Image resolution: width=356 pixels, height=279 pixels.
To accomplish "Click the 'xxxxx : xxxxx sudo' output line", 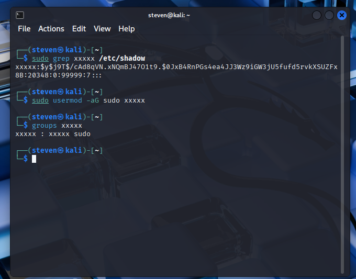I will (x=53, y=134).
